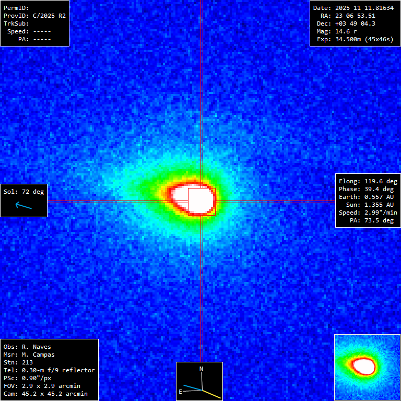401x401 pixels.
Task: Click the blue solar direction arrow
Action: click(23, 206)
